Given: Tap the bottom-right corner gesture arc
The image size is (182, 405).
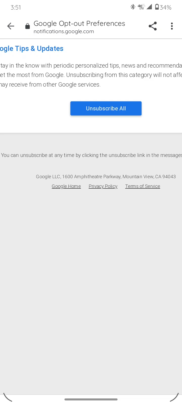Looking at the screenshot, I should click(x=174, y=397).
